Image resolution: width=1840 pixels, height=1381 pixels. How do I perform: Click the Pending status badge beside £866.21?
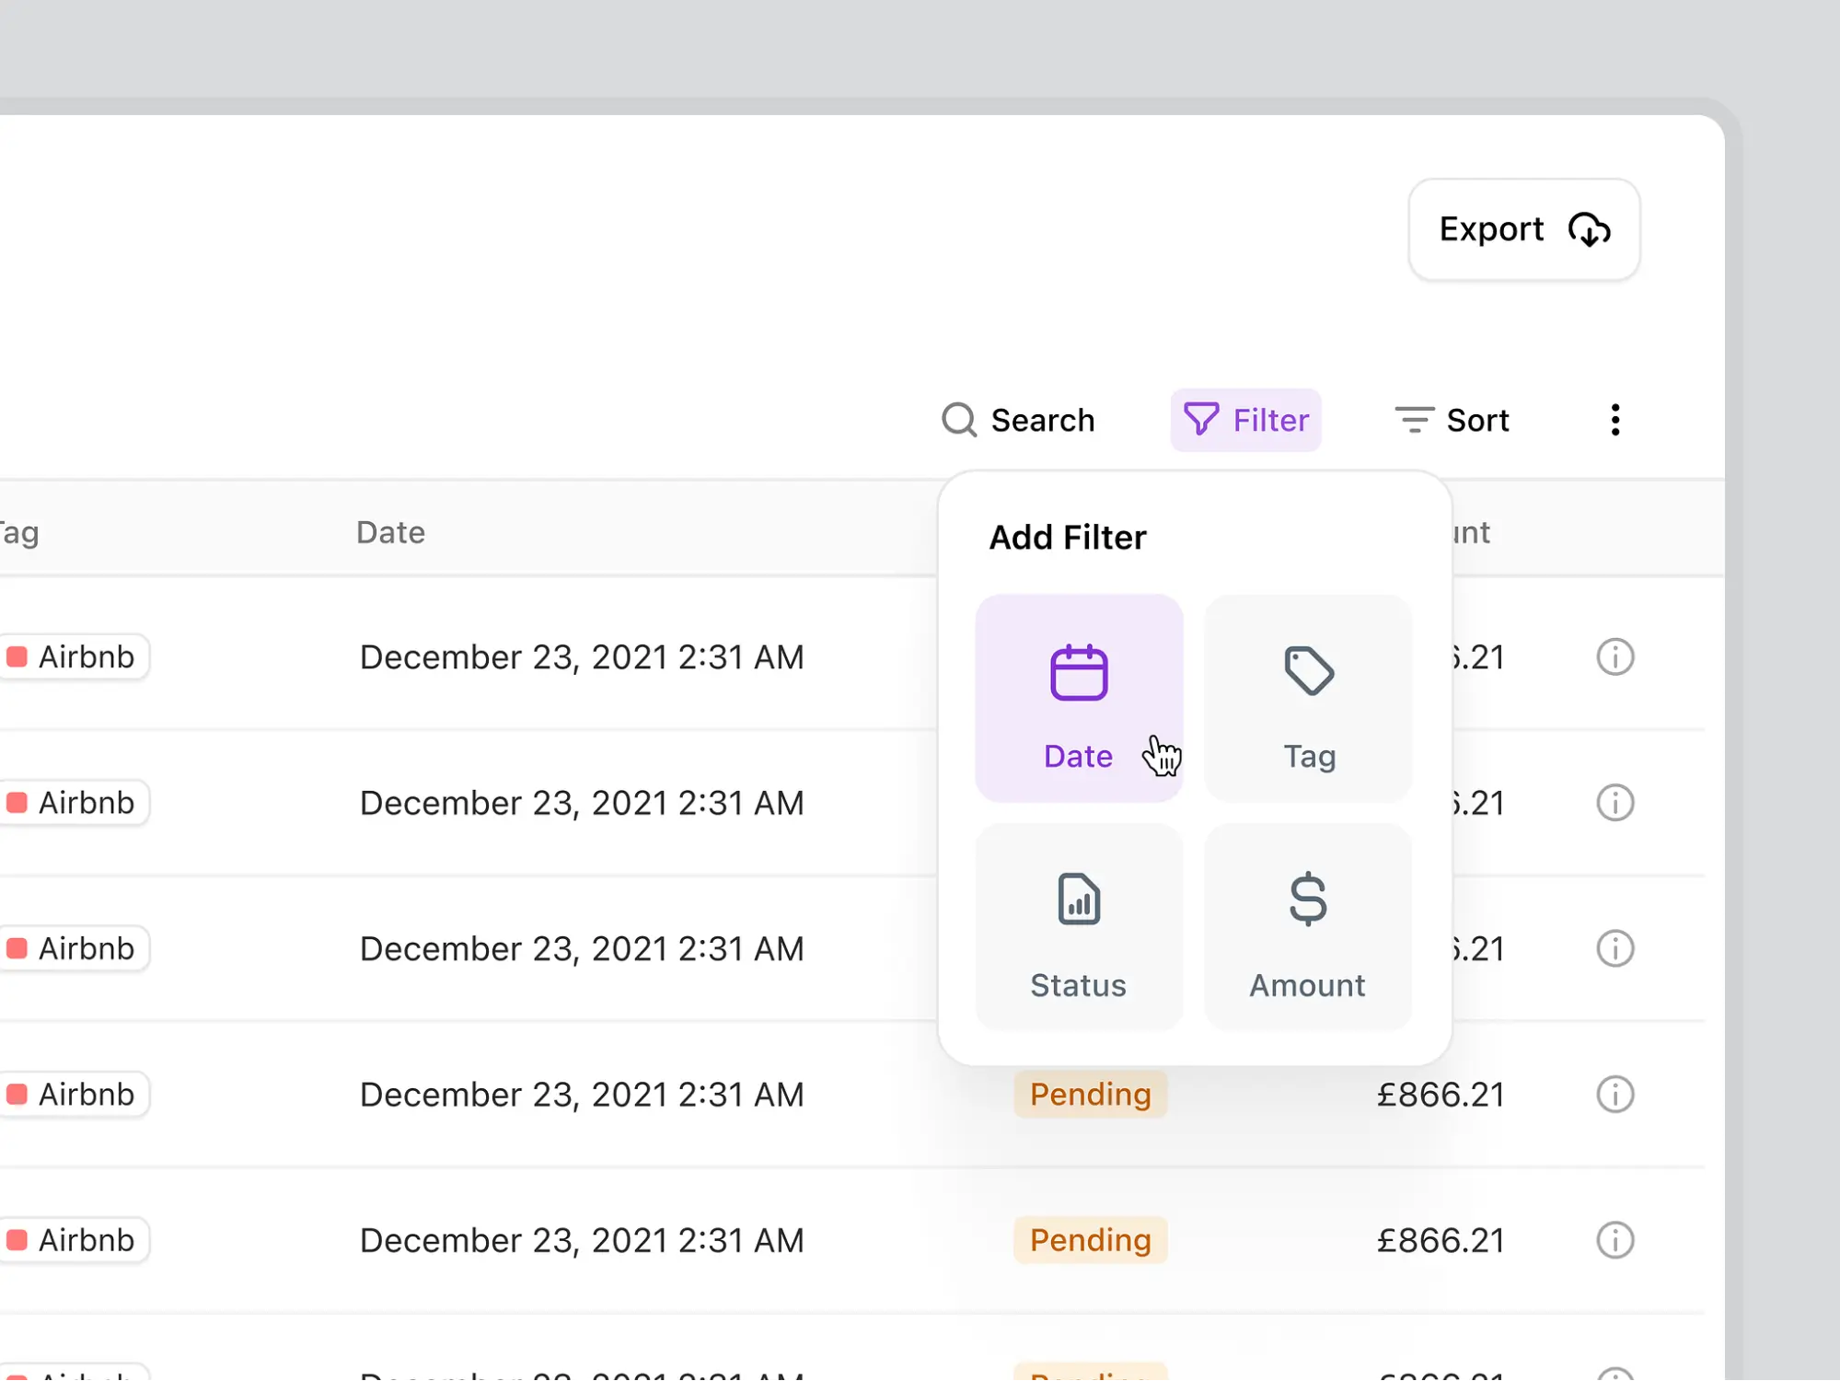click(x=1090, y=1095)
